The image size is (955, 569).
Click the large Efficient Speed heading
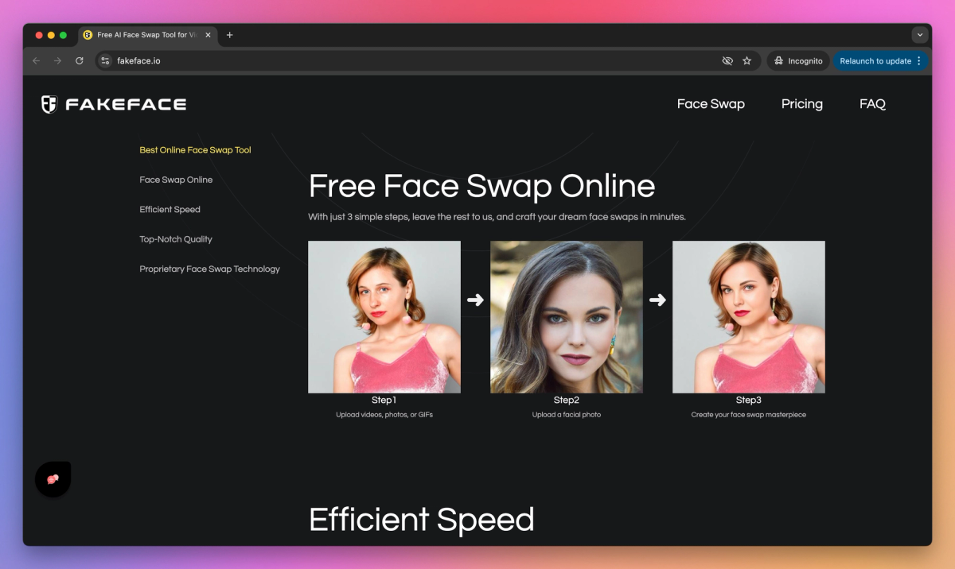421,520
